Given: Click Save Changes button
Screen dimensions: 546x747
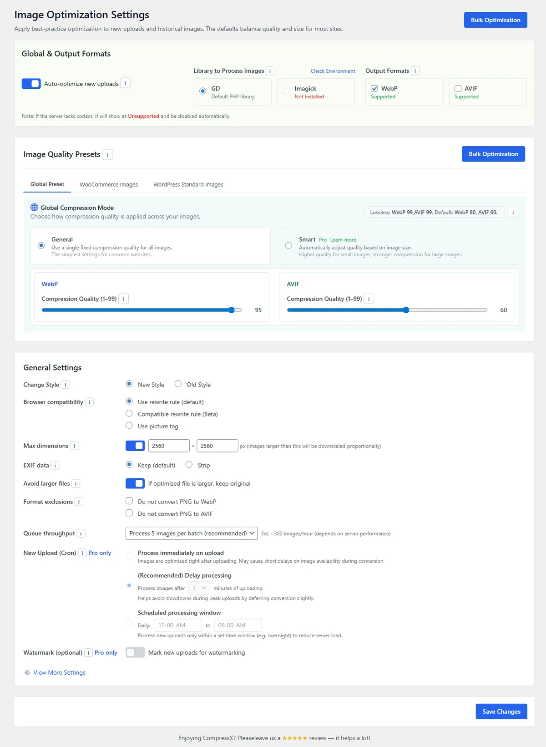Looking at the screenshot, I should pos(501,711).
